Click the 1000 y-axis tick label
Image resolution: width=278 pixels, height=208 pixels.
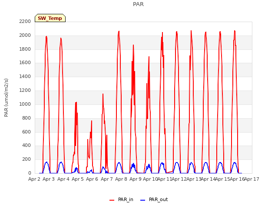[25, 104]
